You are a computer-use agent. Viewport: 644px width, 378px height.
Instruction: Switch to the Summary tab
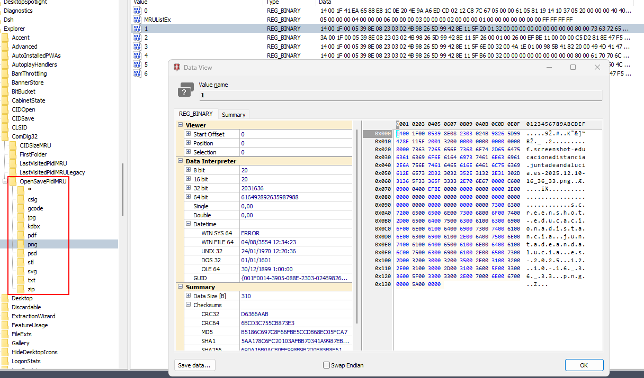[x=234, y=115]
